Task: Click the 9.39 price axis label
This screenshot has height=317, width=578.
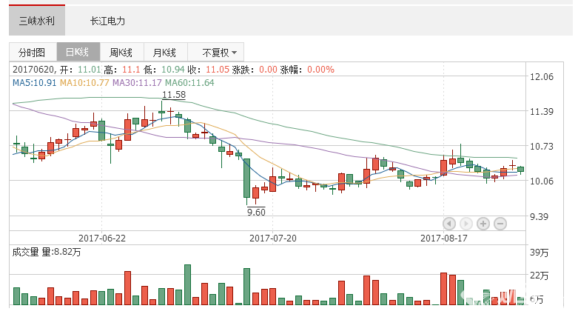Action: click(539, 216)
